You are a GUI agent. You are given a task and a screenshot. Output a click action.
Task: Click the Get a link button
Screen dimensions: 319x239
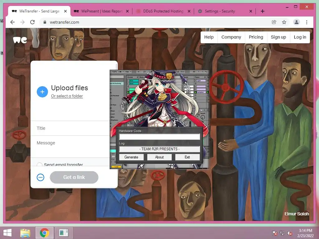74,177
